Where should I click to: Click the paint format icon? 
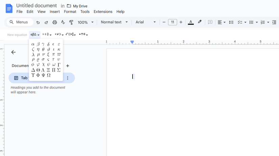coord(71,22)
